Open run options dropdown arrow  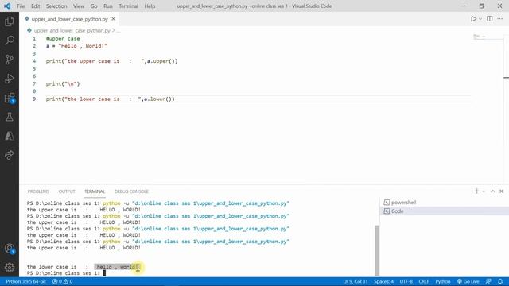click(480, 19)
